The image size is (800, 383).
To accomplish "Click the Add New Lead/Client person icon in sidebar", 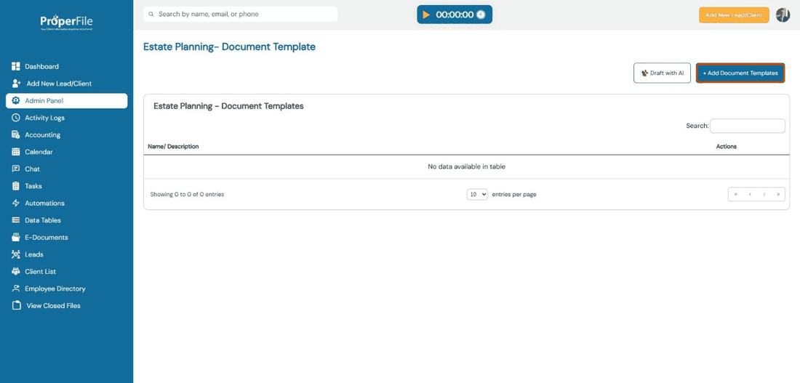I will coord(16,83).
